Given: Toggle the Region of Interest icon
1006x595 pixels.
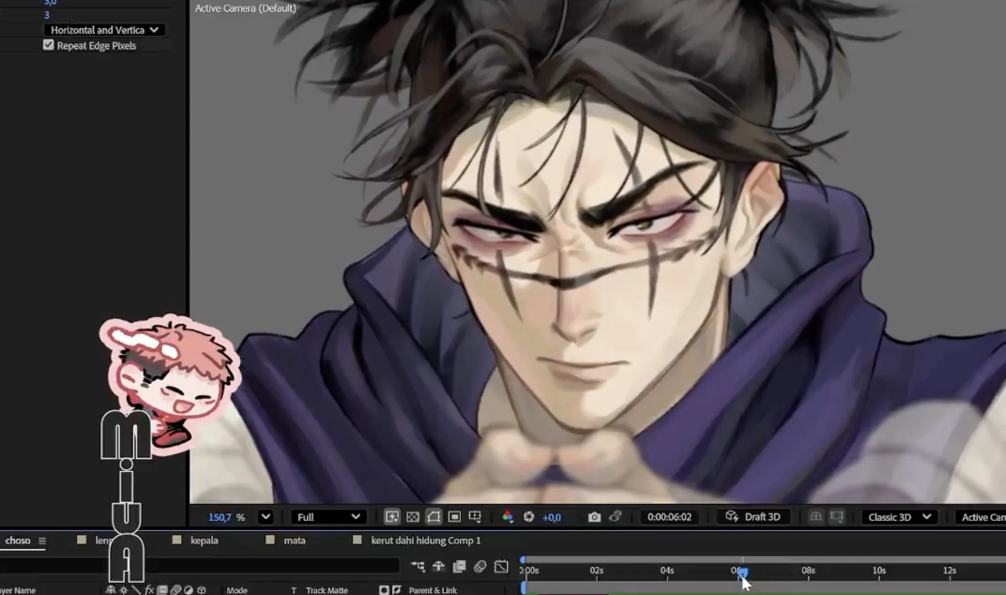Looking at the screenshot, I should tap(454, 517).
